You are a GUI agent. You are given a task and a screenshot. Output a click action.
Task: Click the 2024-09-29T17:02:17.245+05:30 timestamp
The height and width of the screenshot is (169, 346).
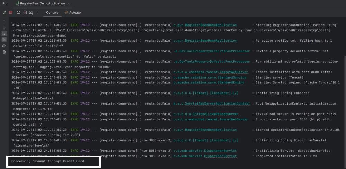(39, 78)
